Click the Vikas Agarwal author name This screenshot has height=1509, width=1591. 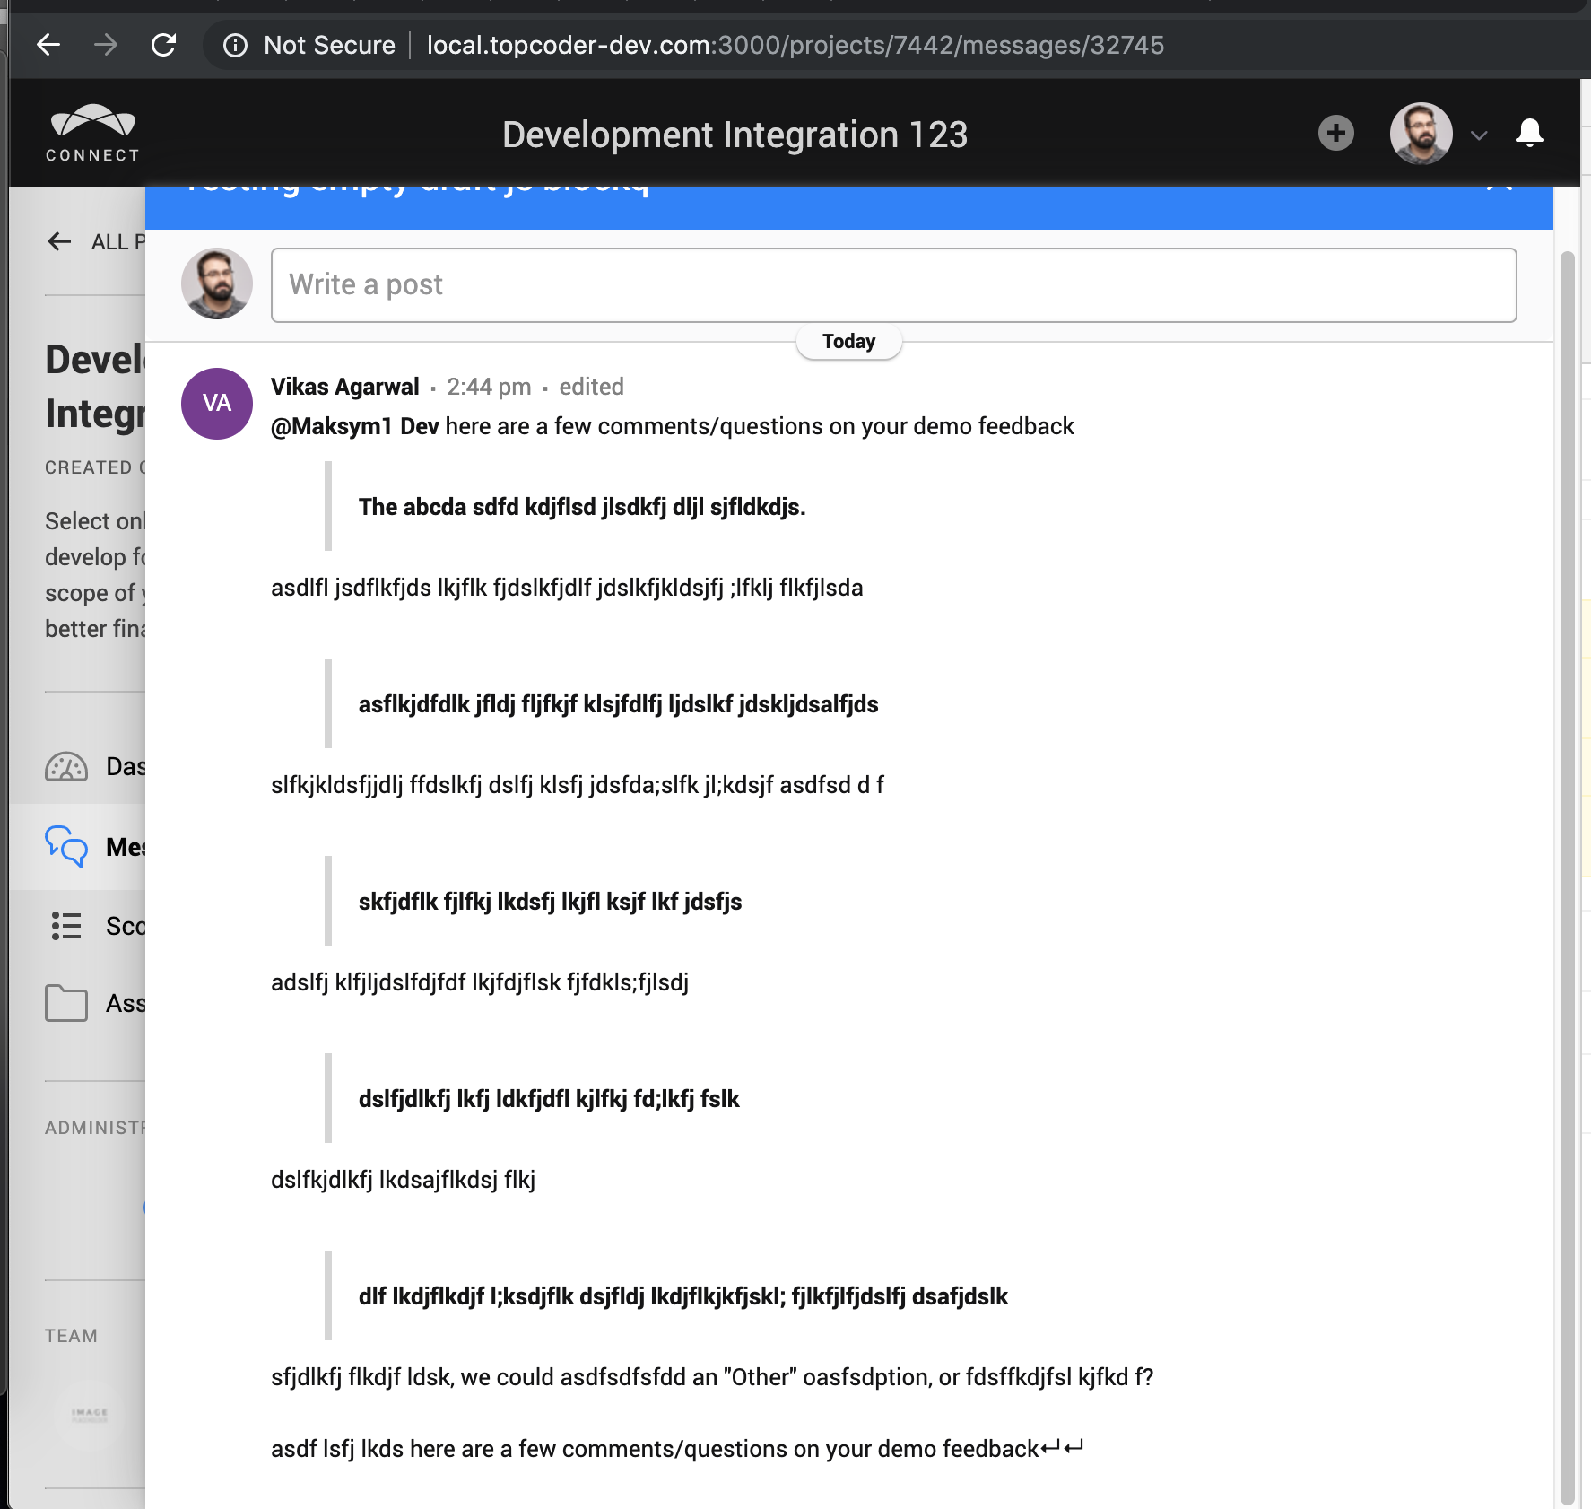(344, 387)
